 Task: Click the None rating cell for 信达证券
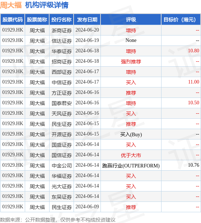131,41
